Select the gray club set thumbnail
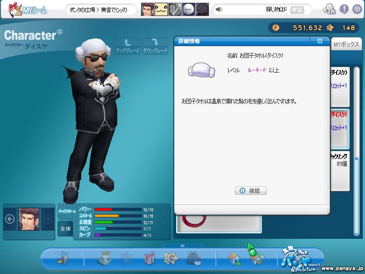This screenshot has width=365, height=274. click(175, 10)
